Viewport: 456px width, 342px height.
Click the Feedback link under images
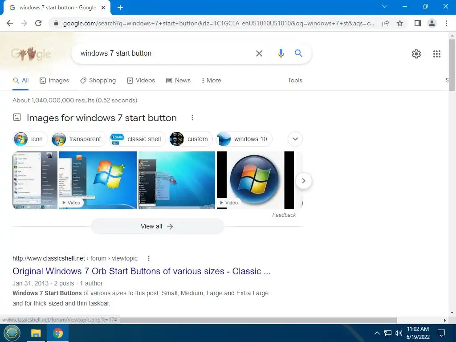284,215
